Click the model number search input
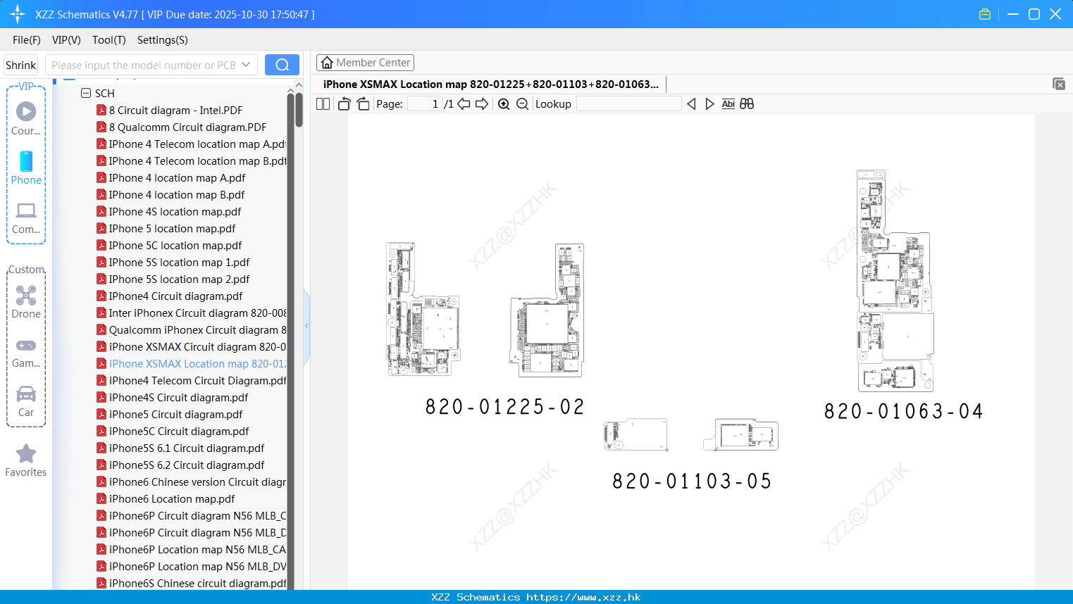Image resolution: width=1073 pixels, height=604 pixels. click(x=143, y=65)
